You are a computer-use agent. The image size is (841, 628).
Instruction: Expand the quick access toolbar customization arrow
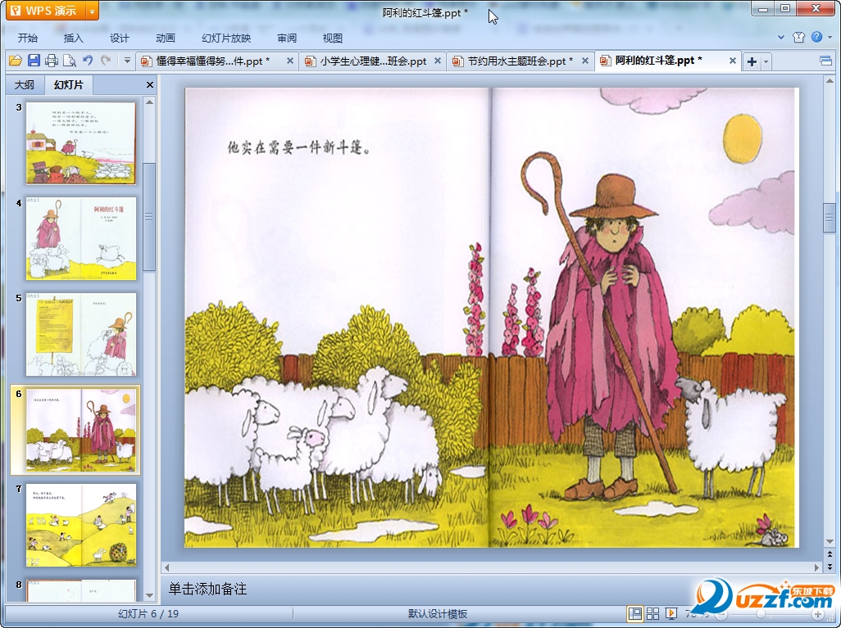tap(127, 61)
